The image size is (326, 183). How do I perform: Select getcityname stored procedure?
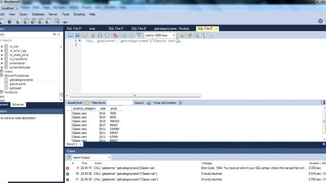click(x=18, y=84)
